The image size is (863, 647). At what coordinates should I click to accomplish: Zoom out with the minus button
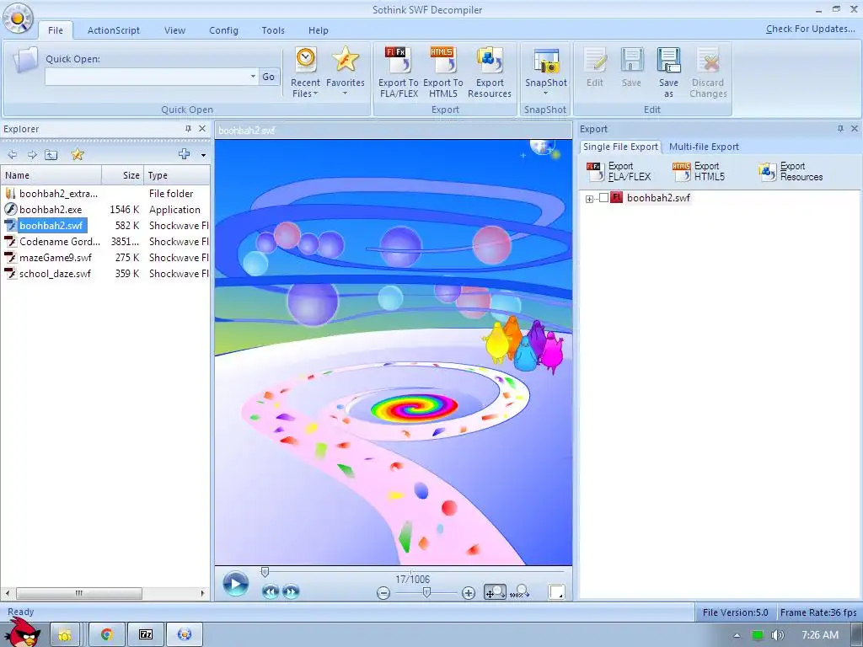click(x=383, y=593)
